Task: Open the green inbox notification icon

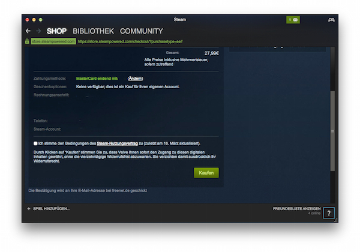Action: click(x=293, y=20)
